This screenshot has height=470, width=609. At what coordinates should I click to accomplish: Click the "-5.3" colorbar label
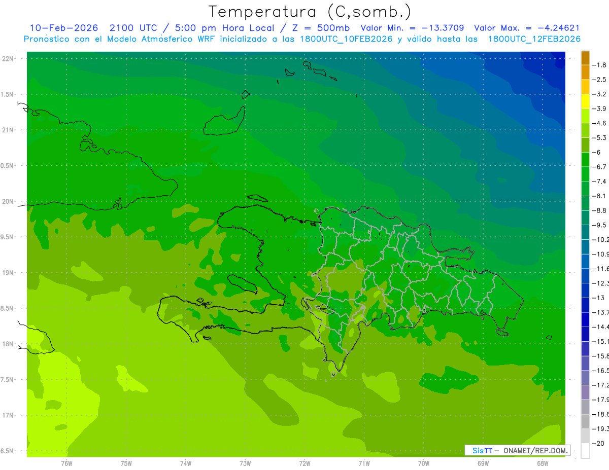(x=600, y=137)
